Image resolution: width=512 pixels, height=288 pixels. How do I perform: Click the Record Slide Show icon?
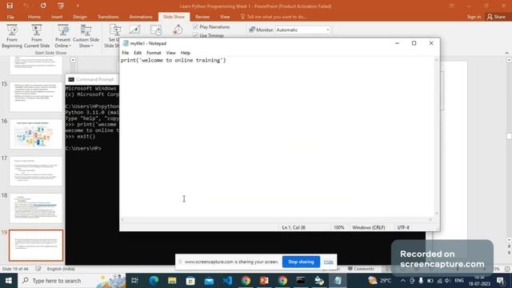coord(178,30)
